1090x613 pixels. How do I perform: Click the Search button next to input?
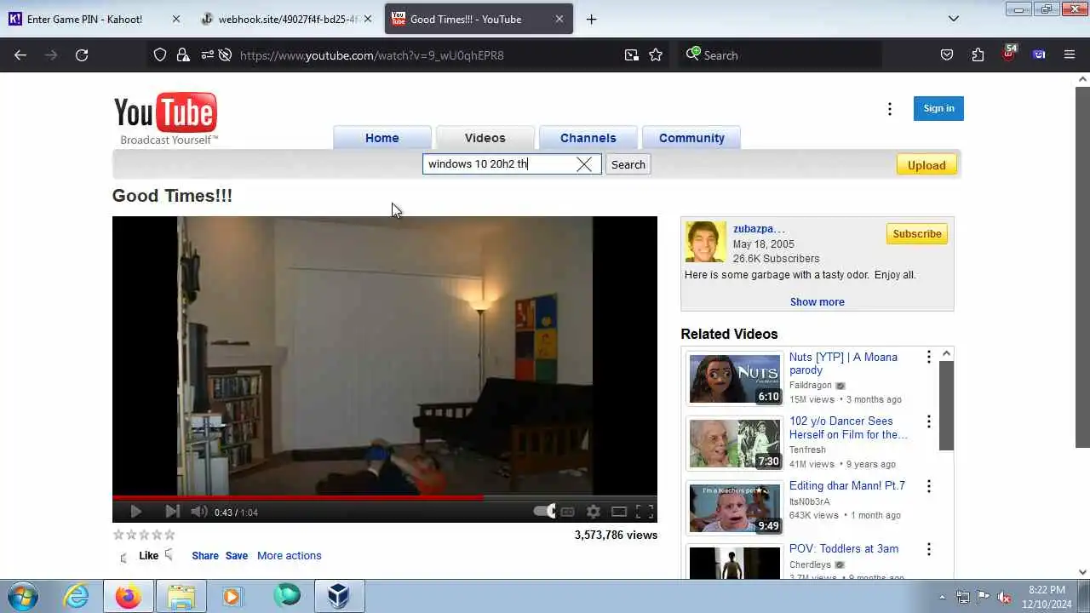coord(628,164)
